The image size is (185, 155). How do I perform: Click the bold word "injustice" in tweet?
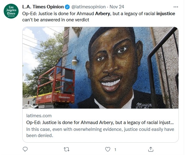pos(166,14)
